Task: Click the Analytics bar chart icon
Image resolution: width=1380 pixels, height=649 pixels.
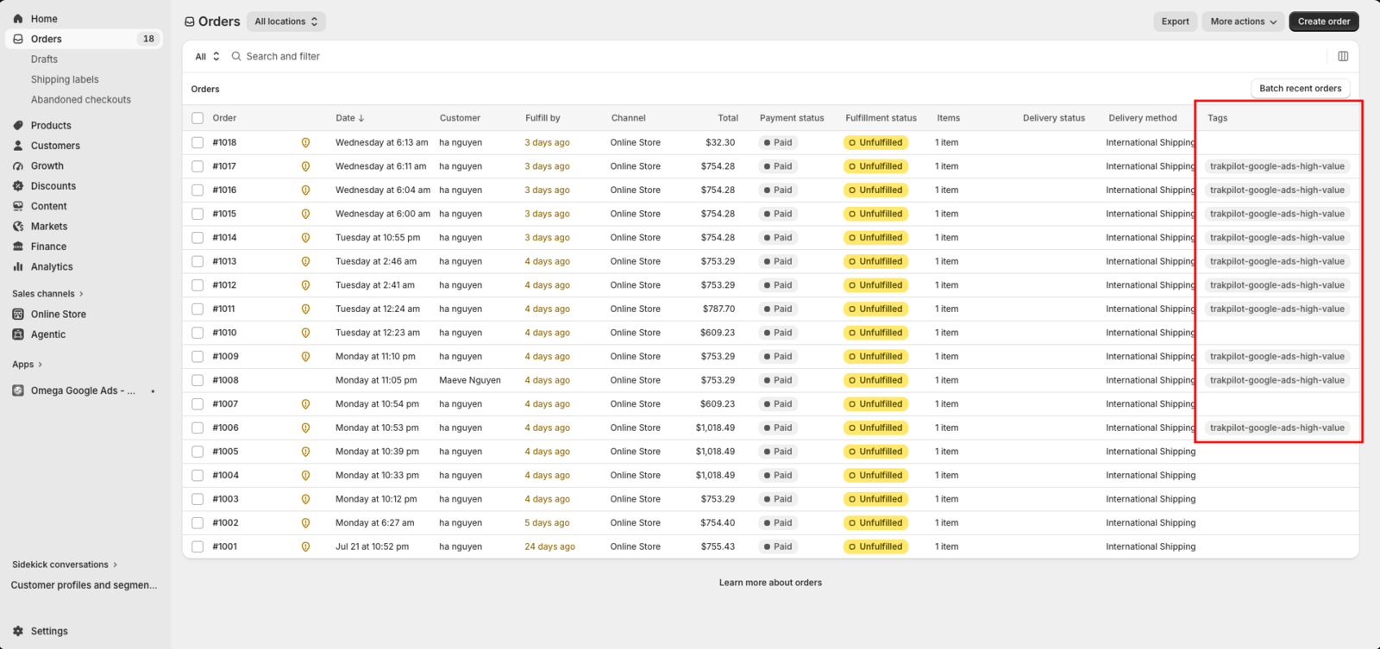Action: click(x=18, y=266)
